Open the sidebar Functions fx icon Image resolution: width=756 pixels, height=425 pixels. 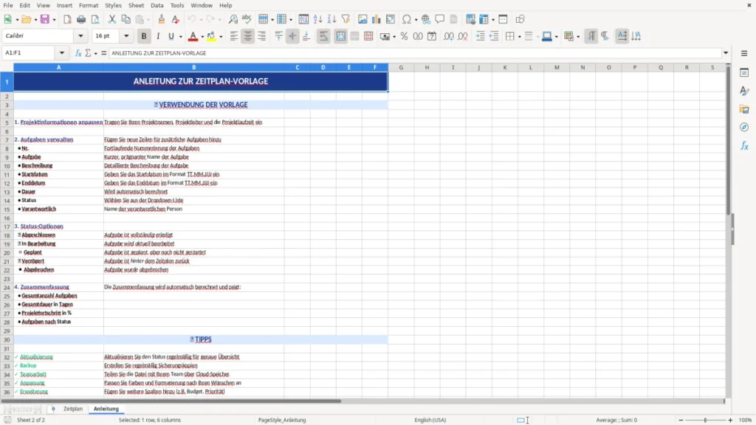[x=744, y=145]
